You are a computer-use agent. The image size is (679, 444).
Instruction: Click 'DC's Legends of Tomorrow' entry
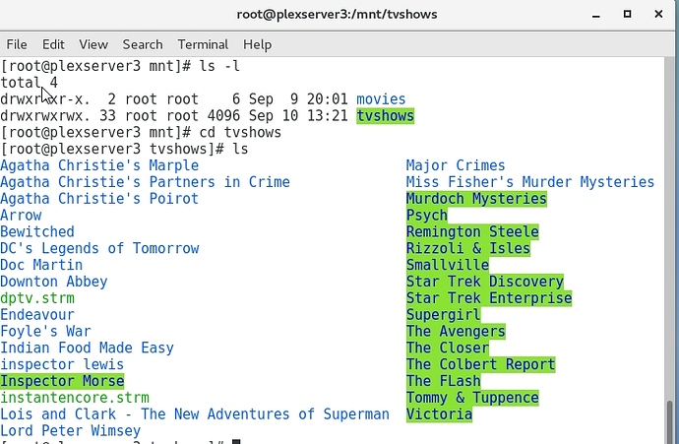pyautogui.click(x=99, y=248)
